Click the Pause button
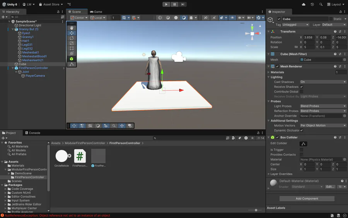This screenshot has width=348, height=218. click(x=174, y=4)
